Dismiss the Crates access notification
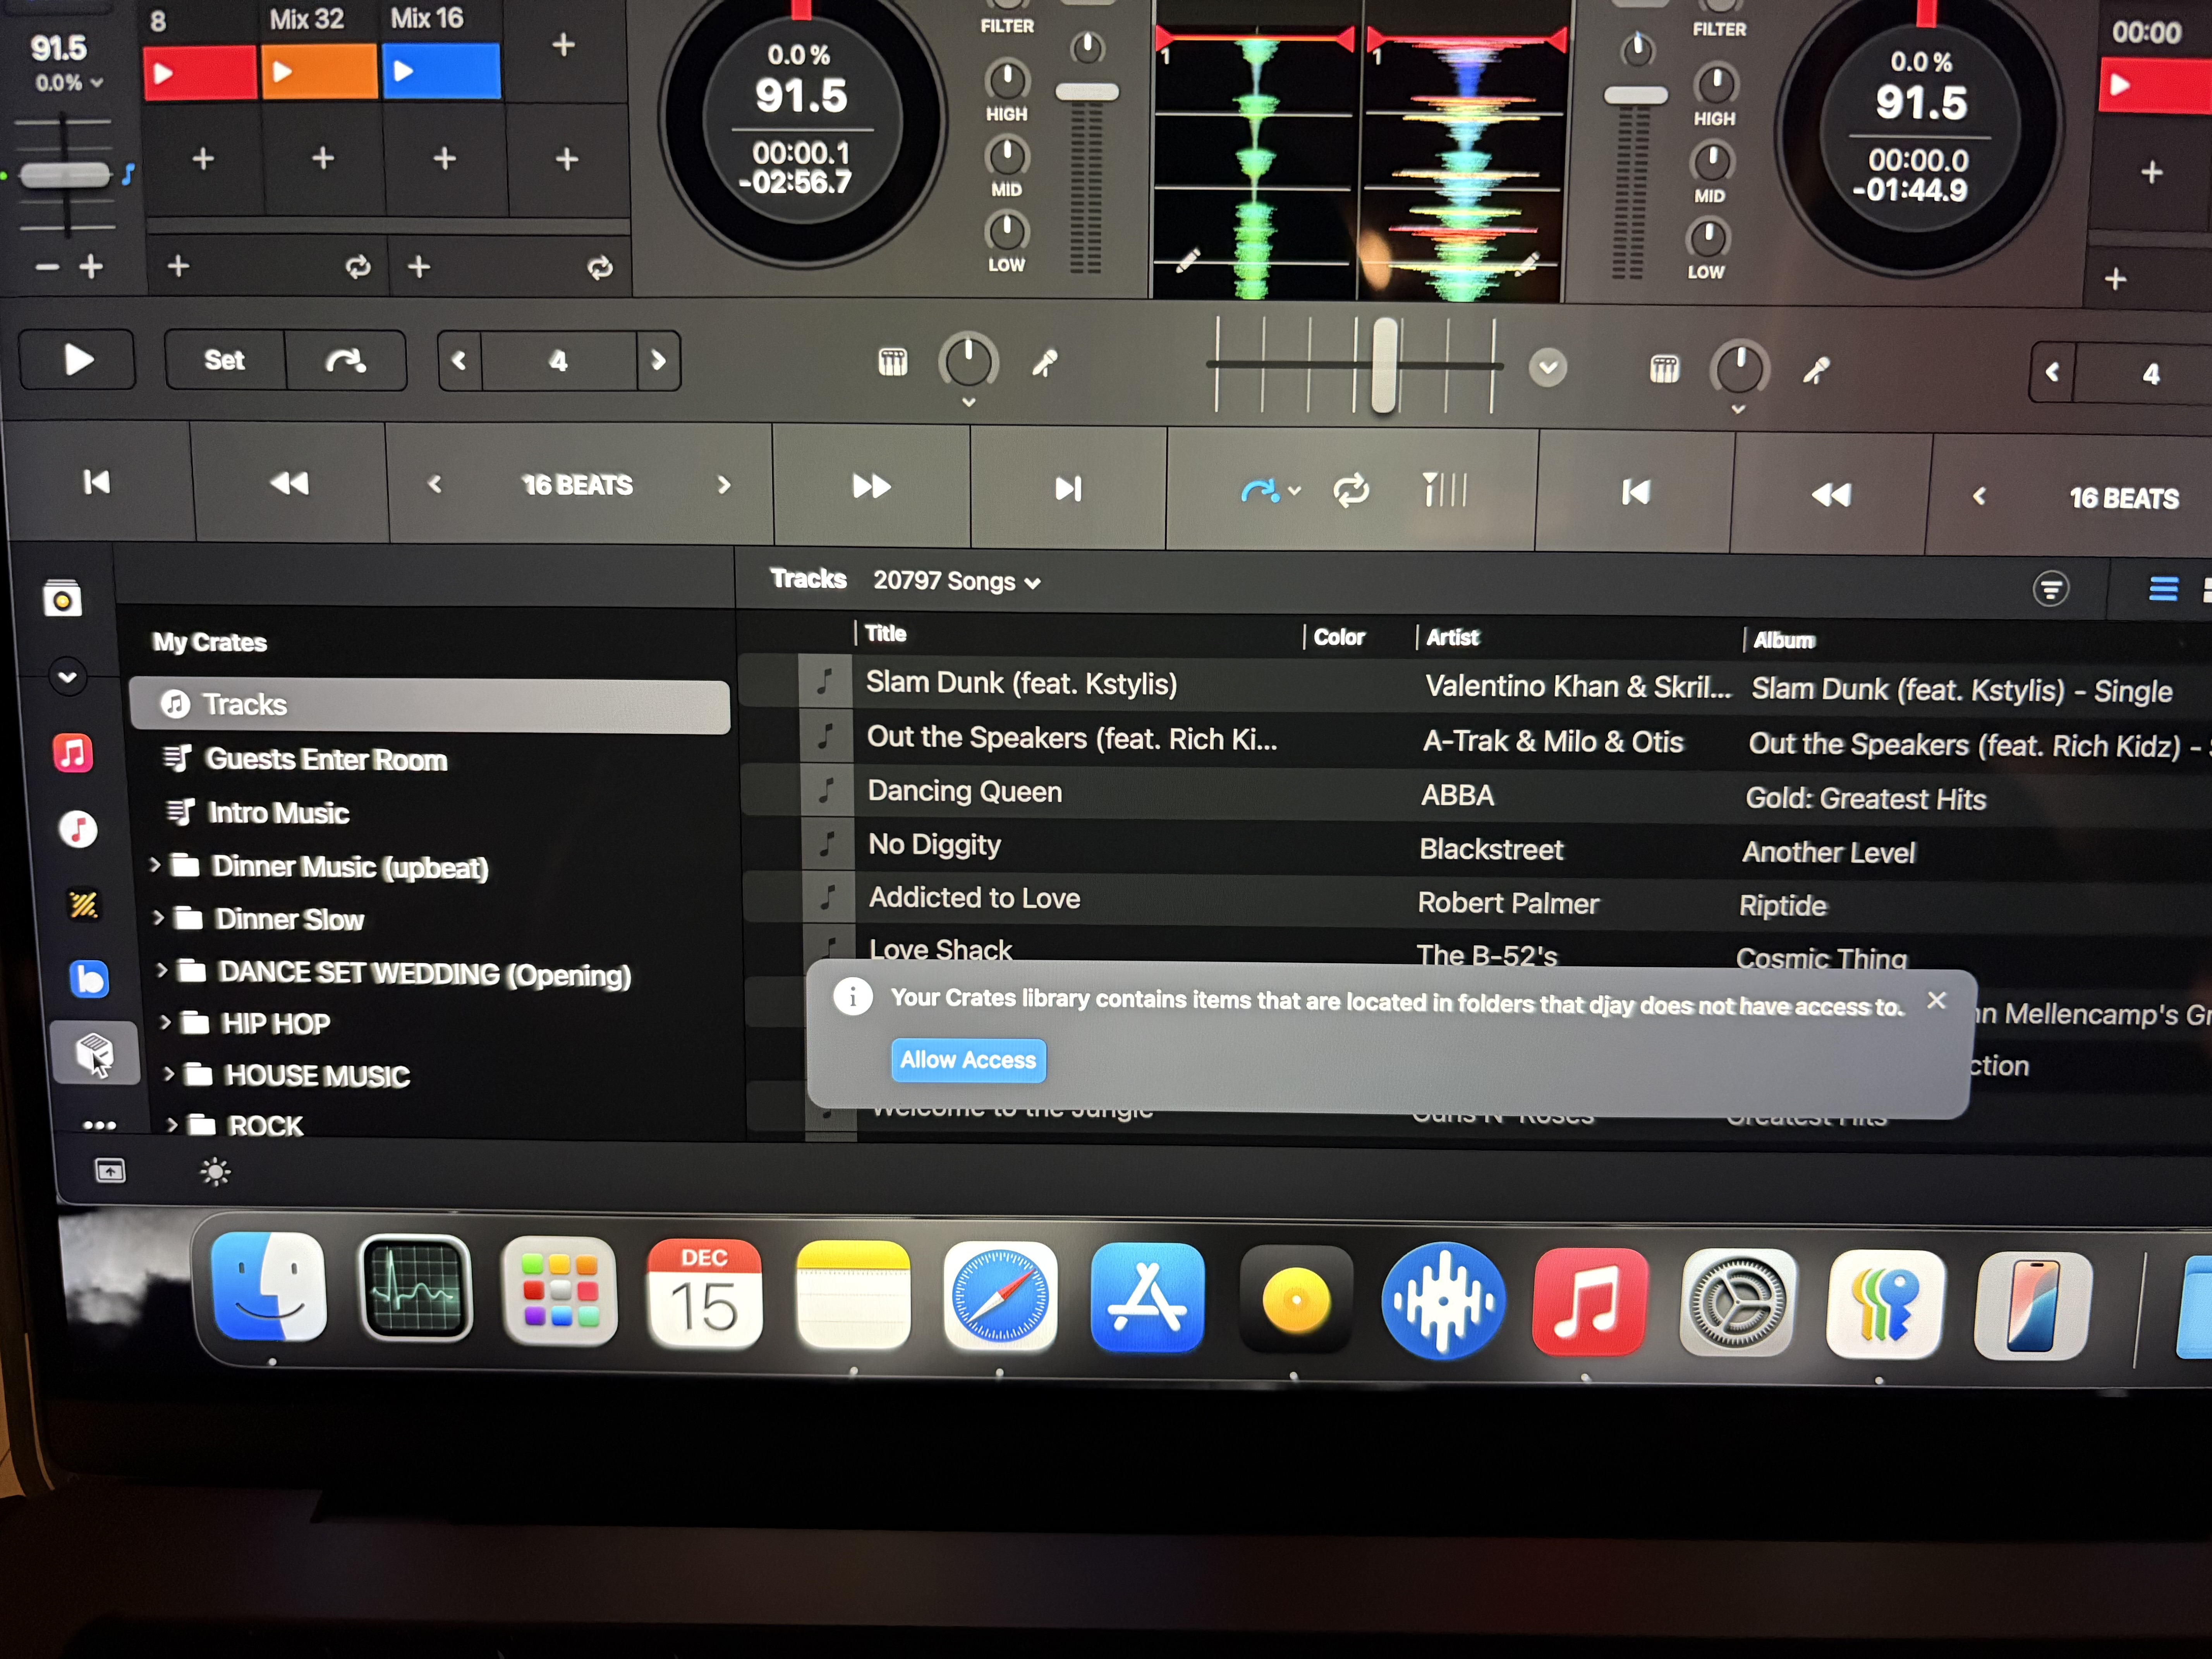 point(1936,1000)
